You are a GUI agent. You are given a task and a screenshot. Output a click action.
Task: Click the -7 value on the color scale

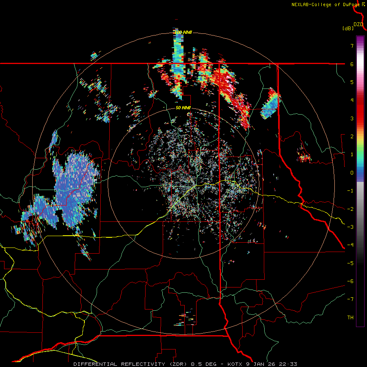(350, 299)
